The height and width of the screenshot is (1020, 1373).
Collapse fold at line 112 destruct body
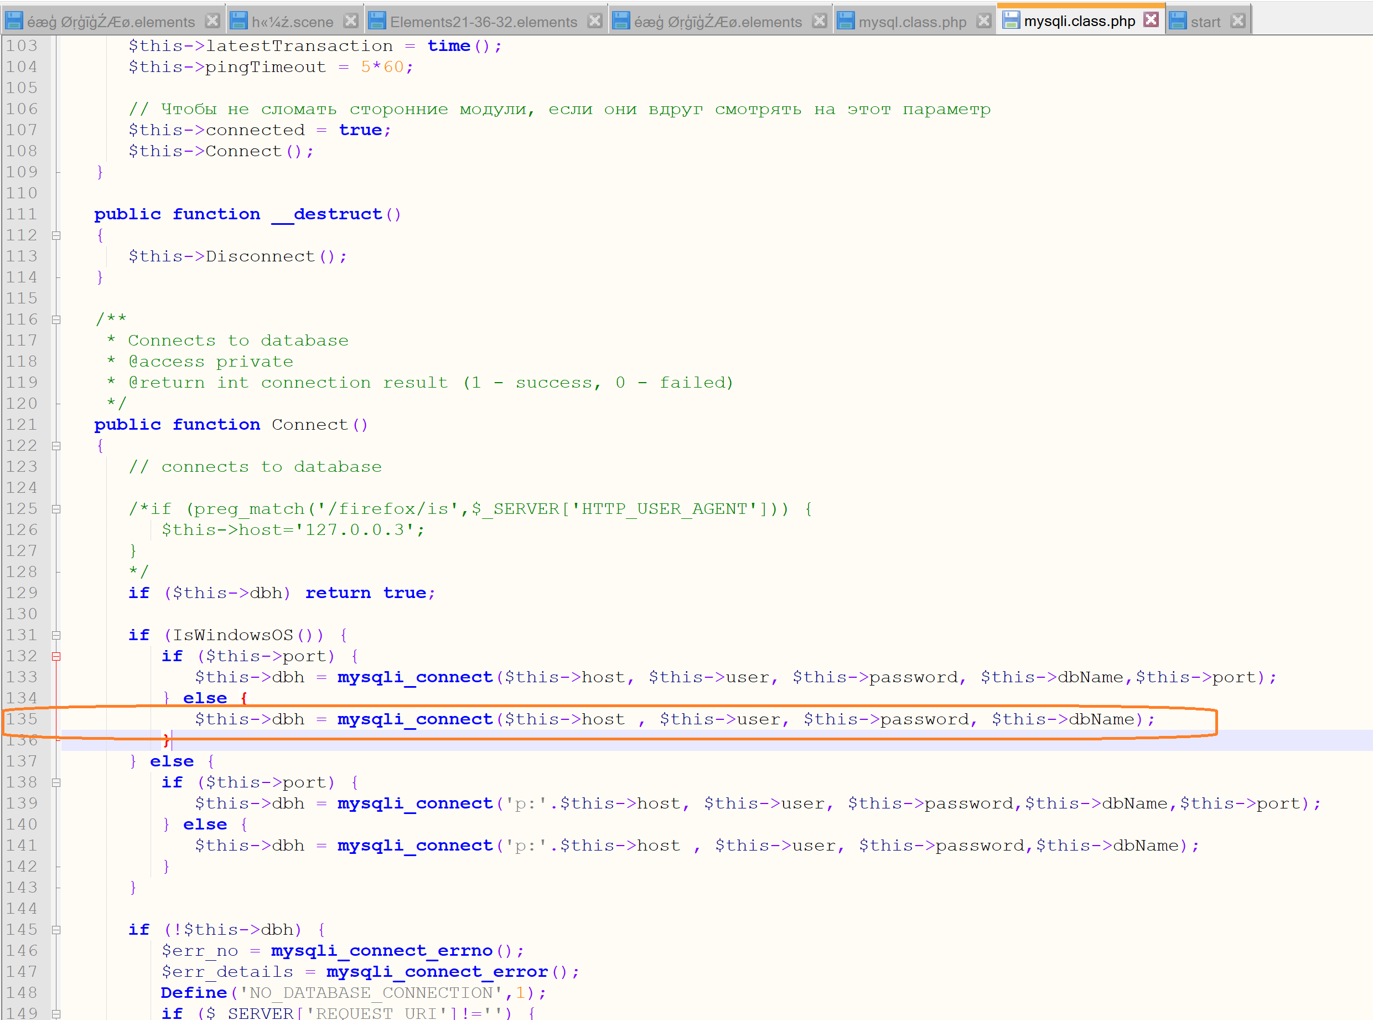(x=56, y=235)
